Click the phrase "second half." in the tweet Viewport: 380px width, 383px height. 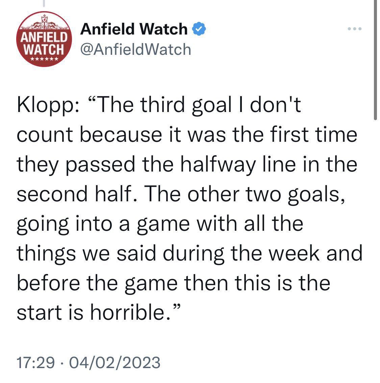point(77,194)
